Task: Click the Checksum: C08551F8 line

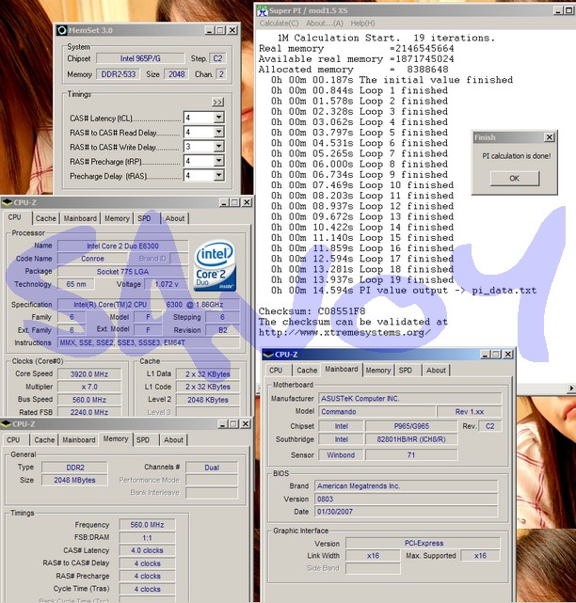Action: [x=312, y=311]
